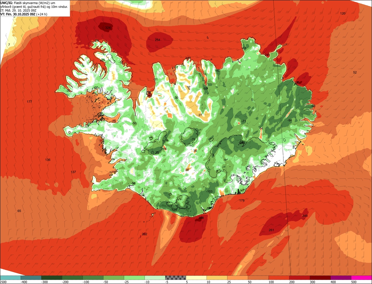Select the pale yellow 5 to 10 swatch
The image size is (372, 284).
(196, 278)
